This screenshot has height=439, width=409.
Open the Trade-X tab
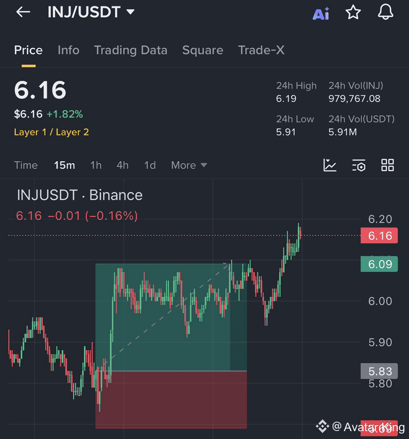[x=261, y=50]
